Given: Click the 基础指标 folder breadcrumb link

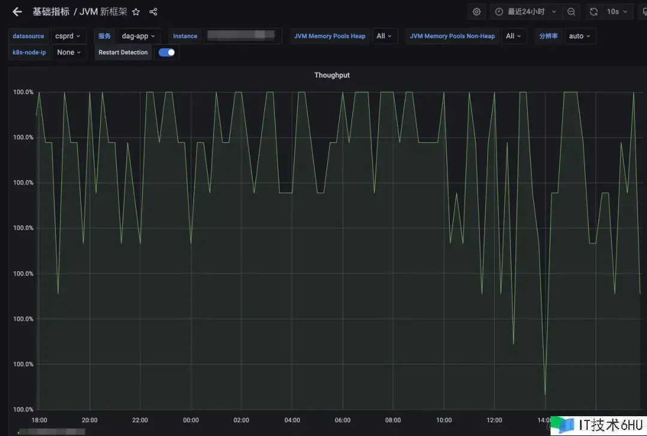Looking at the screenshot, I should tap(51, 12).
